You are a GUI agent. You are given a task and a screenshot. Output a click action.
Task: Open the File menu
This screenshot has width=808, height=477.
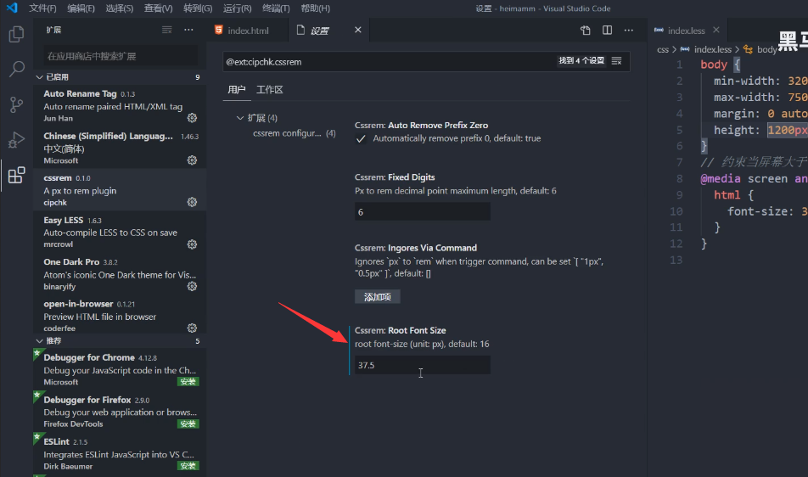(42, 8)
